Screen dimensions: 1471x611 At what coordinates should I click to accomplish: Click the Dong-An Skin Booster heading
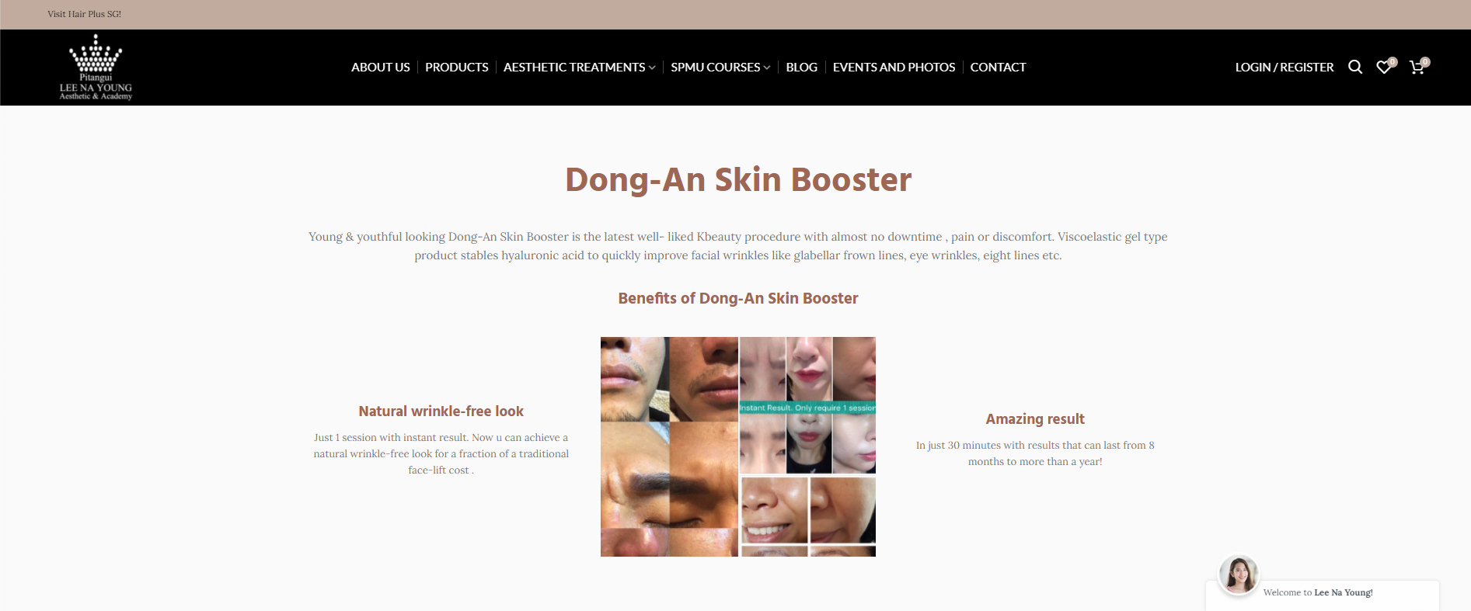[x=738, y=179]
